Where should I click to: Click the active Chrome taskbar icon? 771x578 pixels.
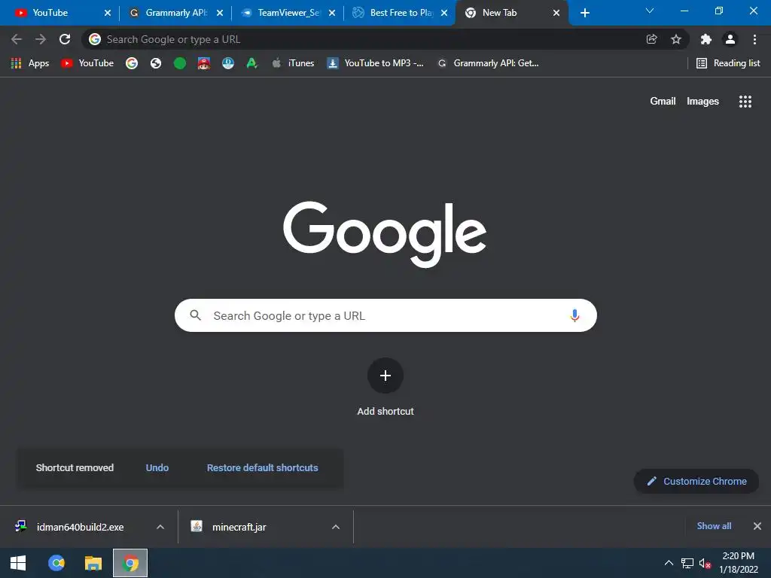point(130,563)
